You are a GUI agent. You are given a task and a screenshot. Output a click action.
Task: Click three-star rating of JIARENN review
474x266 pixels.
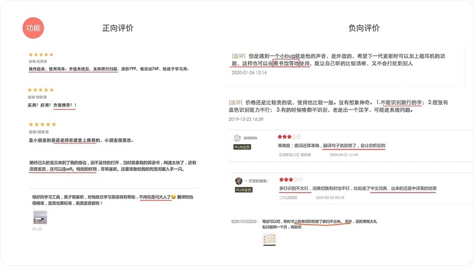[289, 137]
